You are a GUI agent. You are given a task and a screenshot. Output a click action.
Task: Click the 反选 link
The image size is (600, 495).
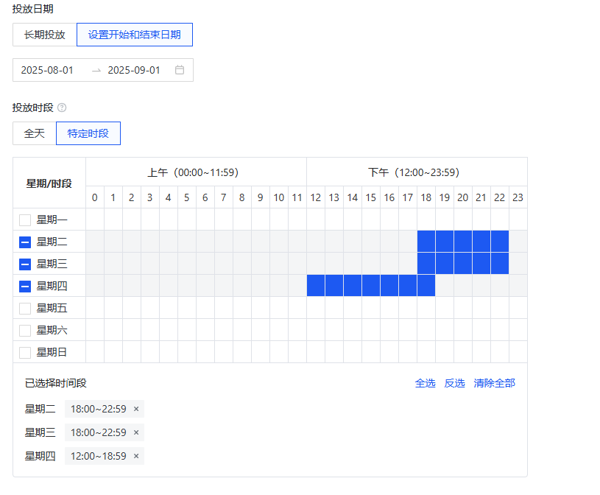pos(454,383)
